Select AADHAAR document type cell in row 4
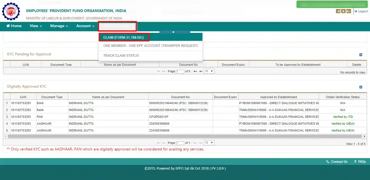 [52, 124]
